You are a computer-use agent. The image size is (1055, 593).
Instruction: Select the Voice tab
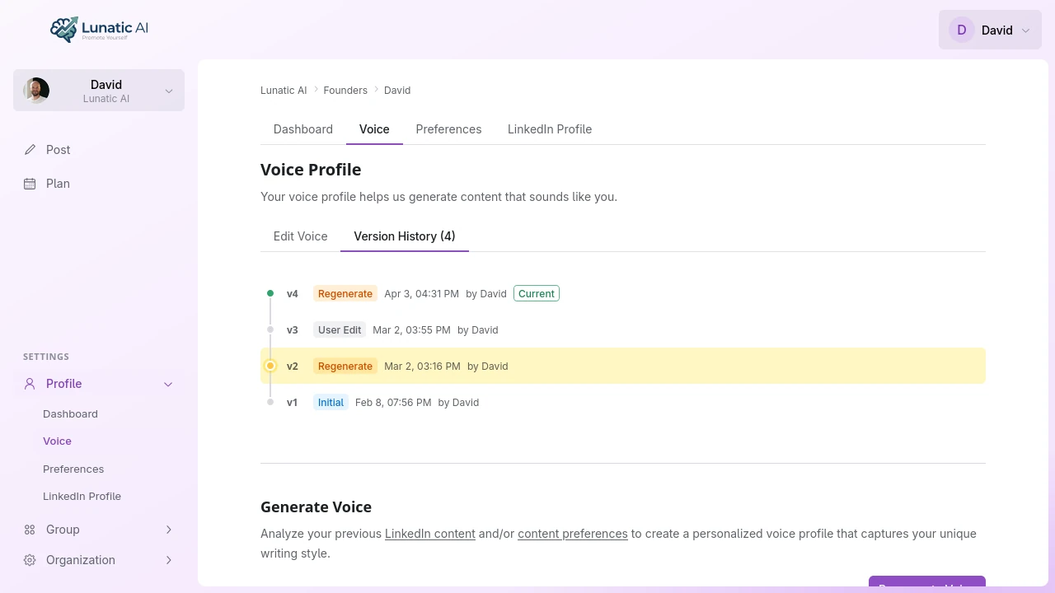click(374, 129)
